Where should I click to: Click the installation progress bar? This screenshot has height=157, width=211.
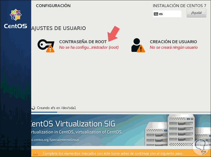click(x=121, y=112)
